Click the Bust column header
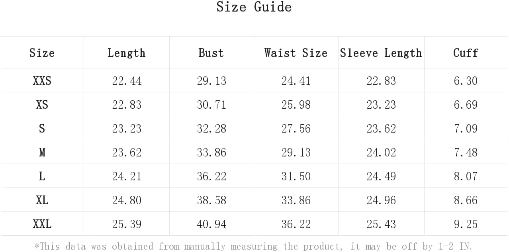The height and width of the screenshot is (252, 509). coord(211,53)
